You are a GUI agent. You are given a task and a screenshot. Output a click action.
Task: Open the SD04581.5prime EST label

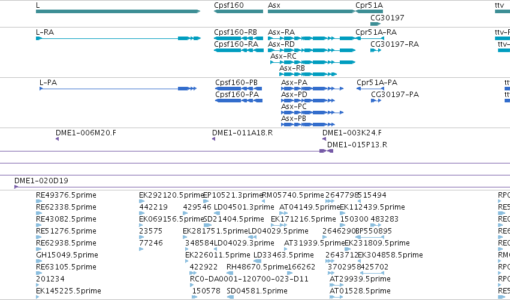click(257, 291)
